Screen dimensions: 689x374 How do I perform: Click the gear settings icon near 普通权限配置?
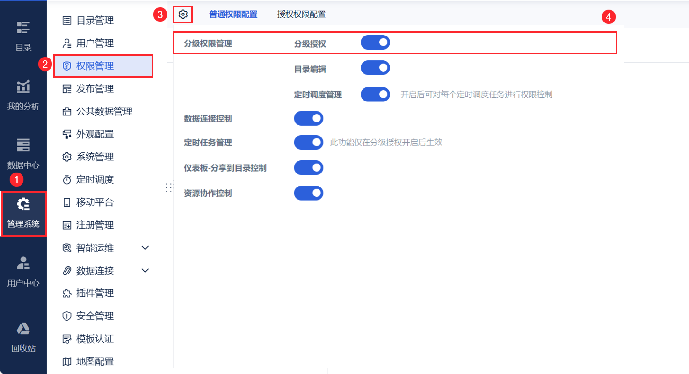pyautogui.click(x=182, y=14)
